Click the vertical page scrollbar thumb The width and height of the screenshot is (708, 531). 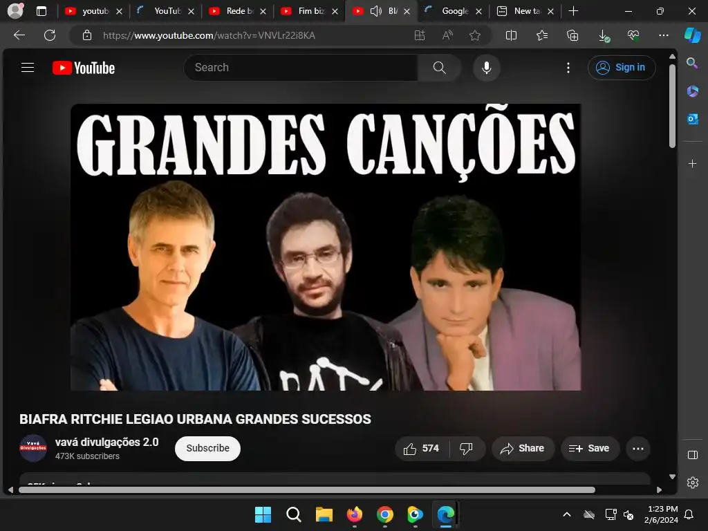tap(672, 106)
